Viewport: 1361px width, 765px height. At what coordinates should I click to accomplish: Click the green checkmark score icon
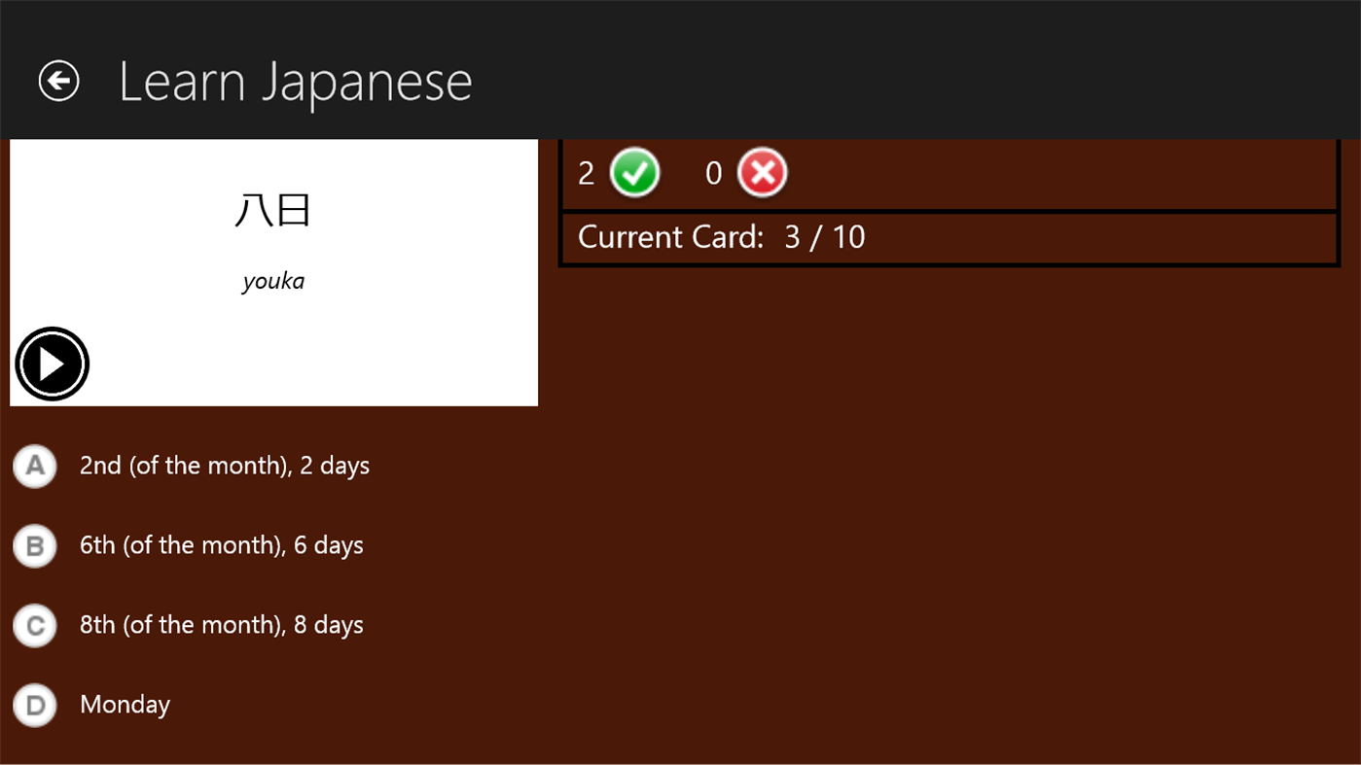click(x=634, y=172)
